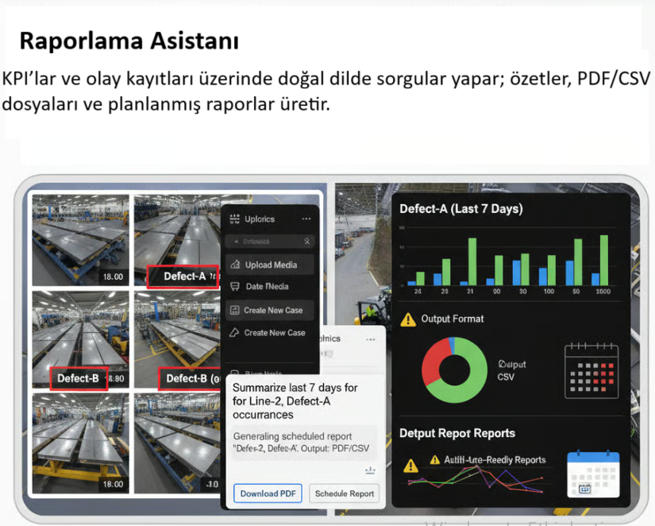Open the factory thumbnail stamped 18.00 at top left

coord(81,240)
